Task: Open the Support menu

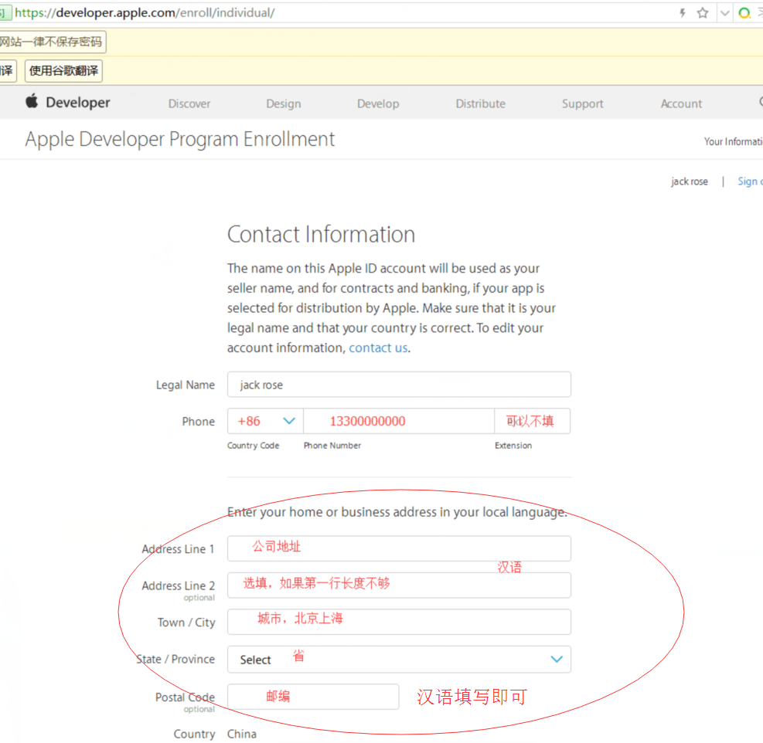Action: point(582,103)
